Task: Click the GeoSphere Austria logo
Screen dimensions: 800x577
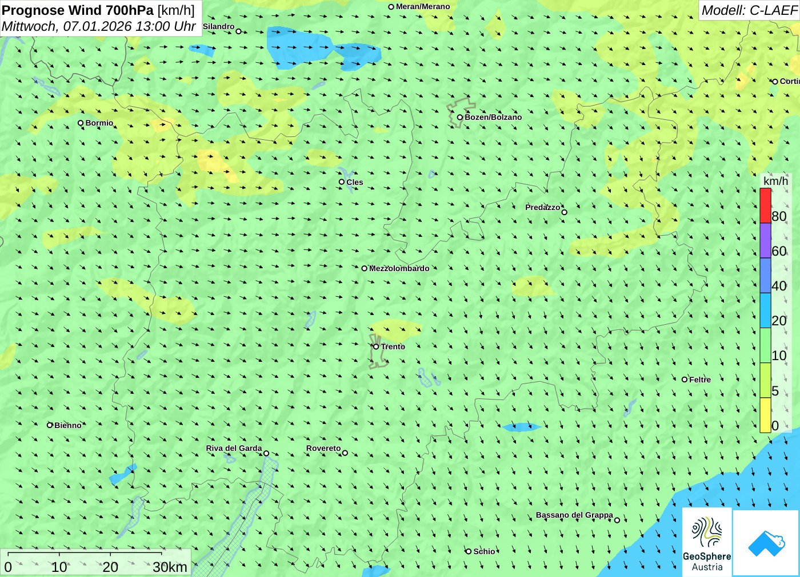Action: [x=707, y=542]
